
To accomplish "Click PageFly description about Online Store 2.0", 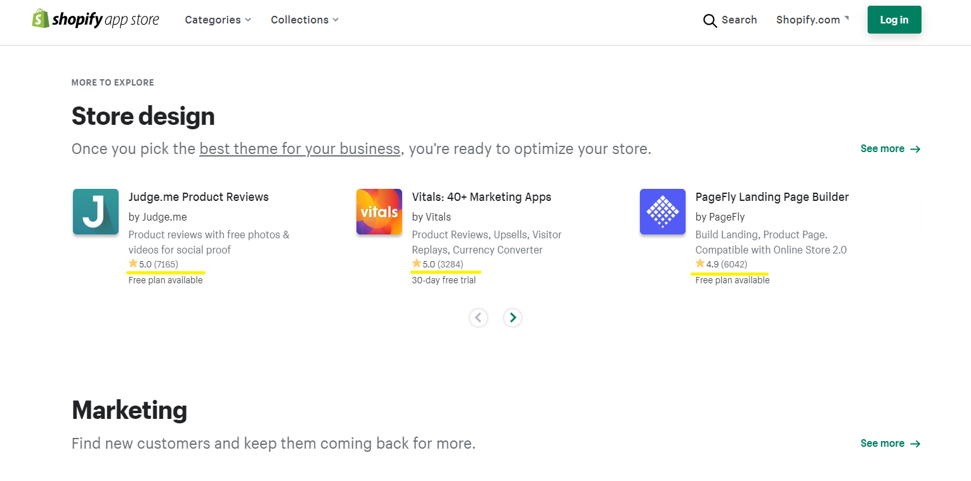I will tap(771, 242).
